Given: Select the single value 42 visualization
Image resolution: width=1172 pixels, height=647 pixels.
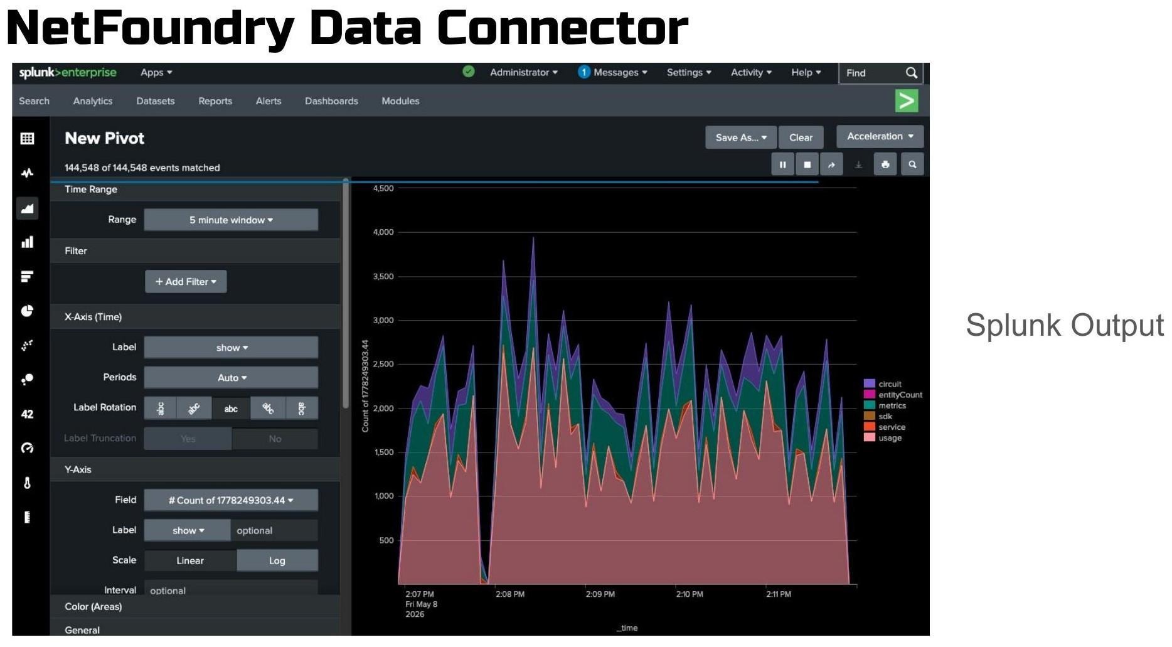Looking at the screenshot, I should (27, 414).
